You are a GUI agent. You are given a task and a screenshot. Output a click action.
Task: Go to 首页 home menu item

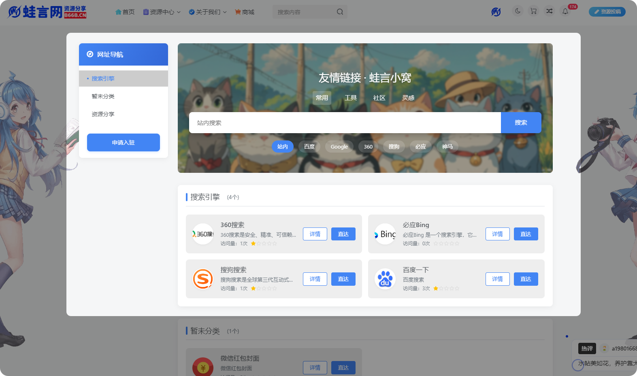pyautogui.click(x=125, y=12)
